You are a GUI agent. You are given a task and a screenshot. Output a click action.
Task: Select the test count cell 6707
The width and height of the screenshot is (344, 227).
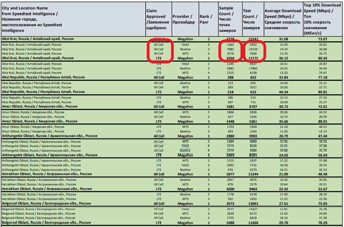253,107
